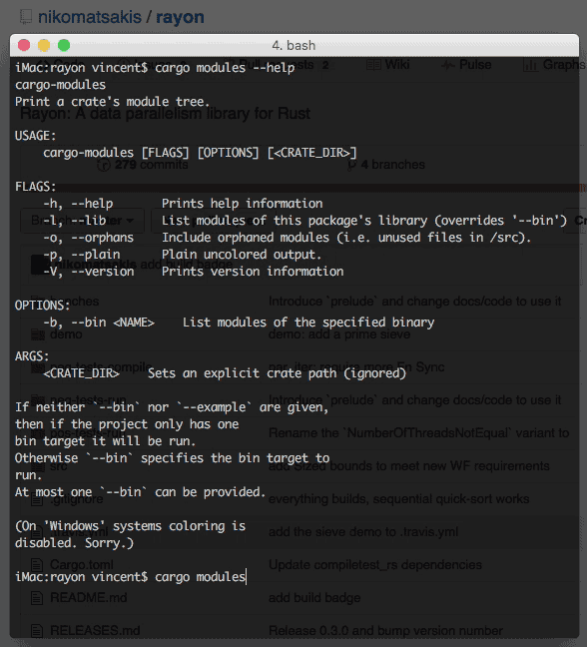Open the .gitignore file in GitHub
Viewport: 587px width, 647px height.
[x=76, y=499]
